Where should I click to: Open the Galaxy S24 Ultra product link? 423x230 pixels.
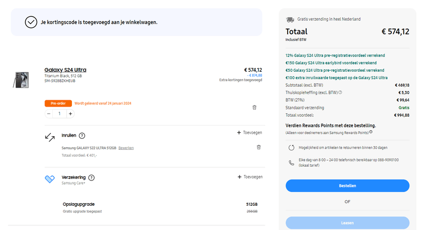(x=65, y=70)
